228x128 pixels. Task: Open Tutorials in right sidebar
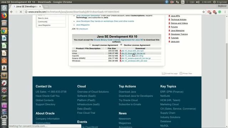tap(175, 38)
